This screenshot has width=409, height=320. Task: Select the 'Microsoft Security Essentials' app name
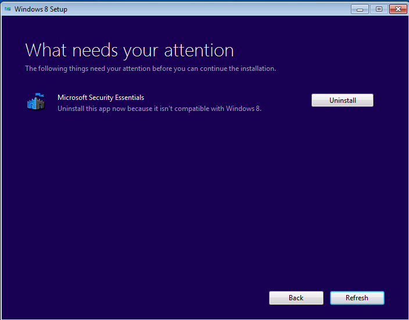101,98
